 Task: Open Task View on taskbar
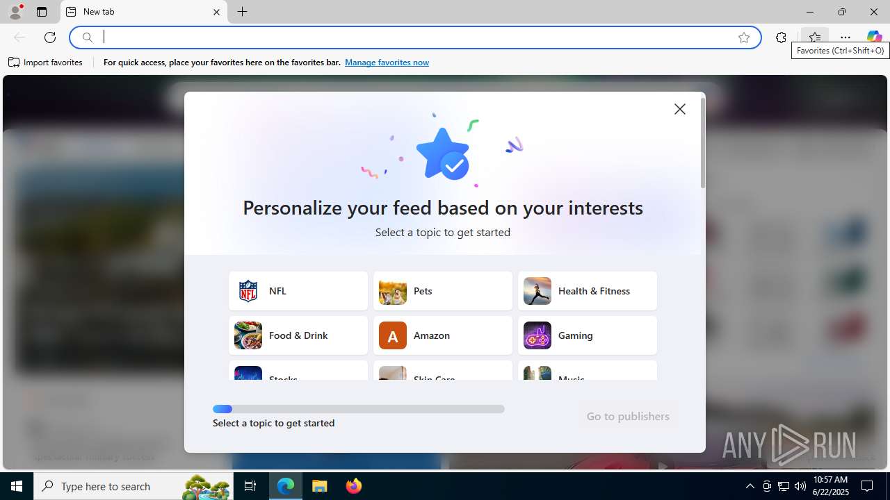250,486
